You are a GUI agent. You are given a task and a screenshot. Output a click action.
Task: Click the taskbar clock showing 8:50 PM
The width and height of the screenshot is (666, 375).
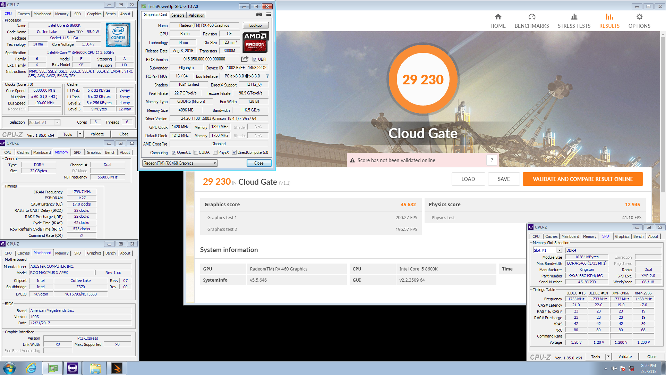tap(648, 368)
